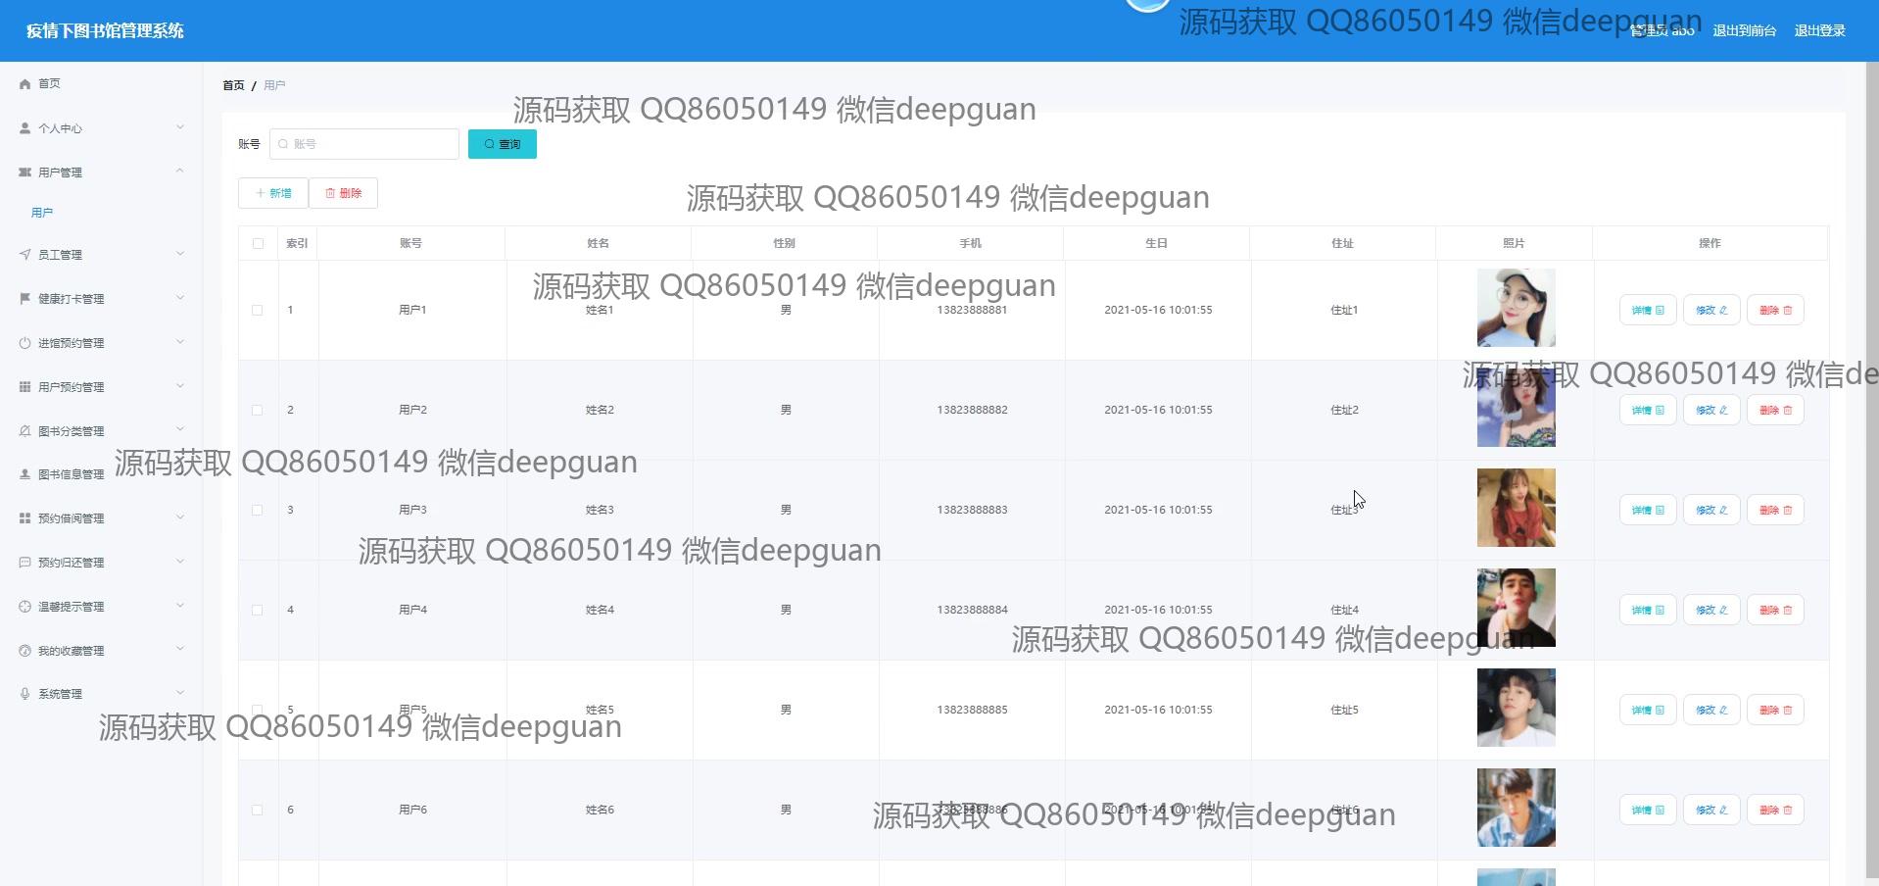The width and height of the screenshot is (1879, 886).
Task: Click 删除 in the 用户3 row
Action: click(x=1775, y=511)
